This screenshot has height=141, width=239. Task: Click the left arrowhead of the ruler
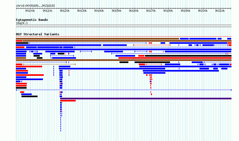[17, 8]
